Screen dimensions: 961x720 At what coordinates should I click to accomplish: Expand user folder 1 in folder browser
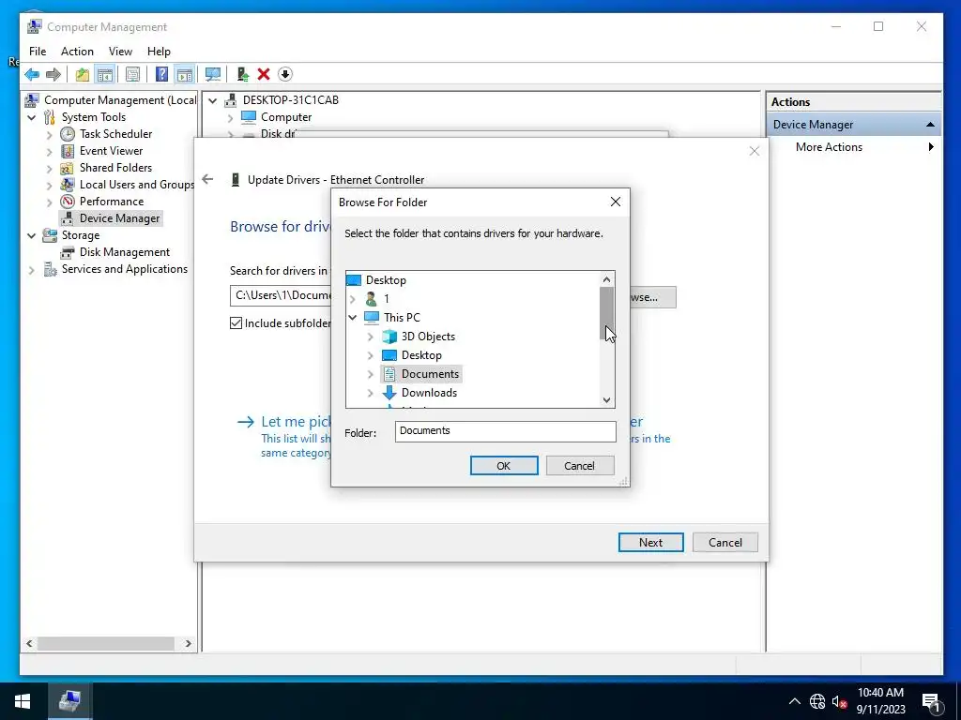(353, 299)
